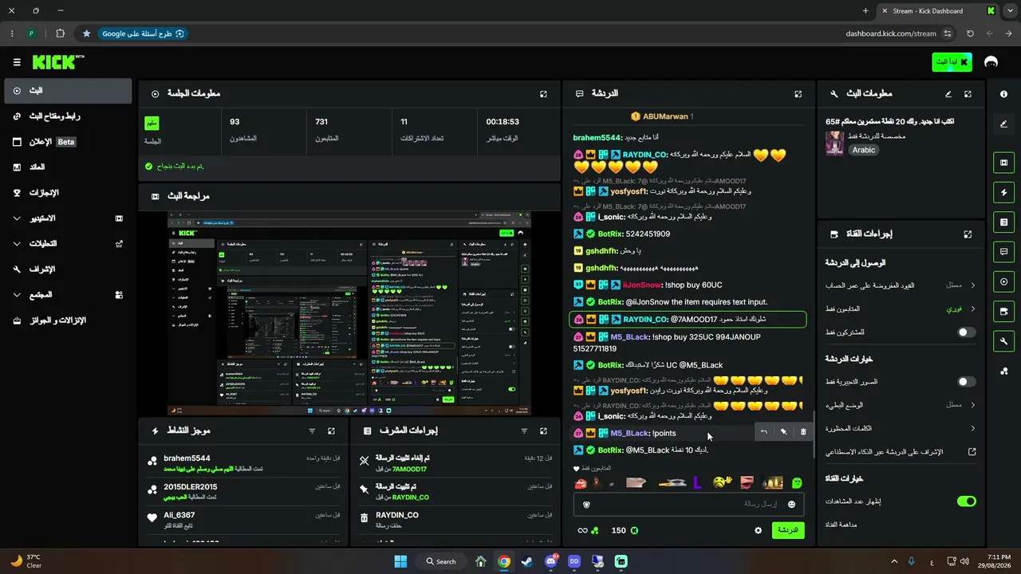Image resolution: width=1021 pixels, height=574 pixels.
Task: Filter the موجز النشاط activity feed
Action: point(312,431)
